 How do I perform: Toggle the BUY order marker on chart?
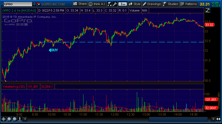[53, 50]
